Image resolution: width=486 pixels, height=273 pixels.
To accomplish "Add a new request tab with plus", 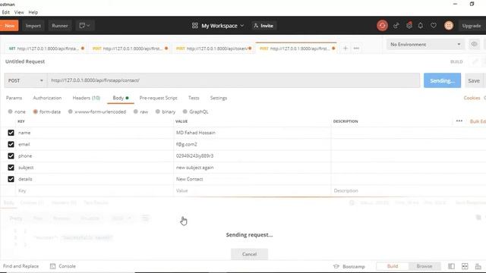I will point(346,49).
